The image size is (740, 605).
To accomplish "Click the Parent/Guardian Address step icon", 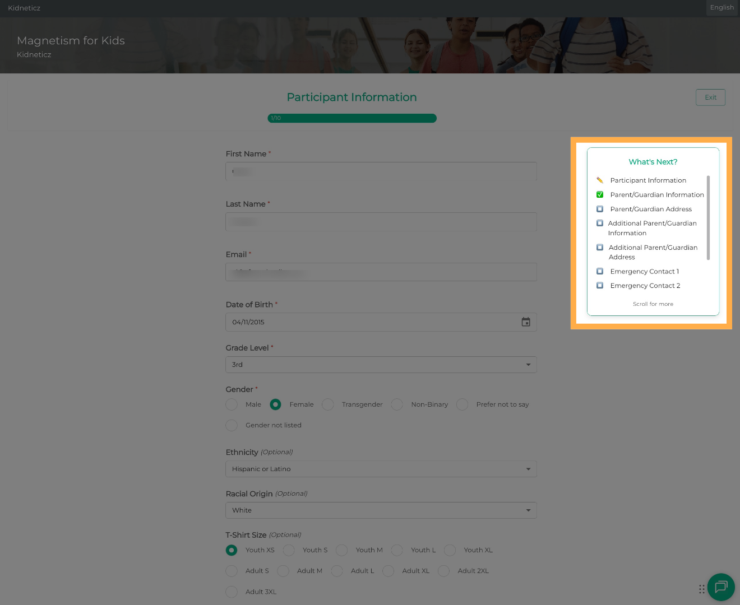I will 600,209.
